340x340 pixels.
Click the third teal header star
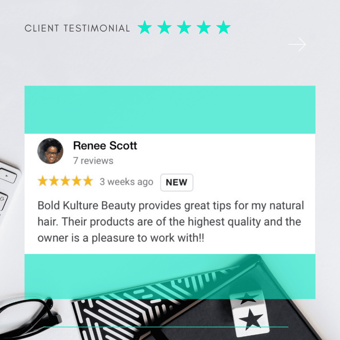[x=184, y=27]
